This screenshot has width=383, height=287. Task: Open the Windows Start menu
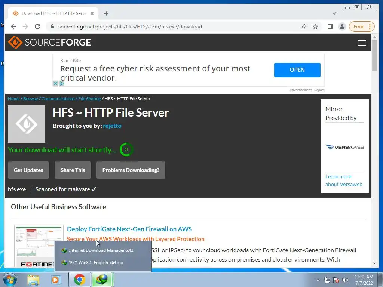point(10,280)
